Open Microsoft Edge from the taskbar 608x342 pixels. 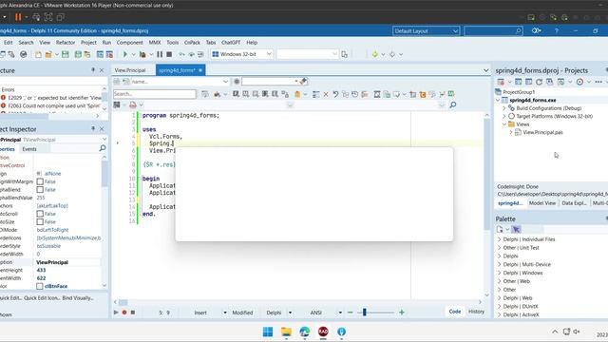click(x=305, y=332)
